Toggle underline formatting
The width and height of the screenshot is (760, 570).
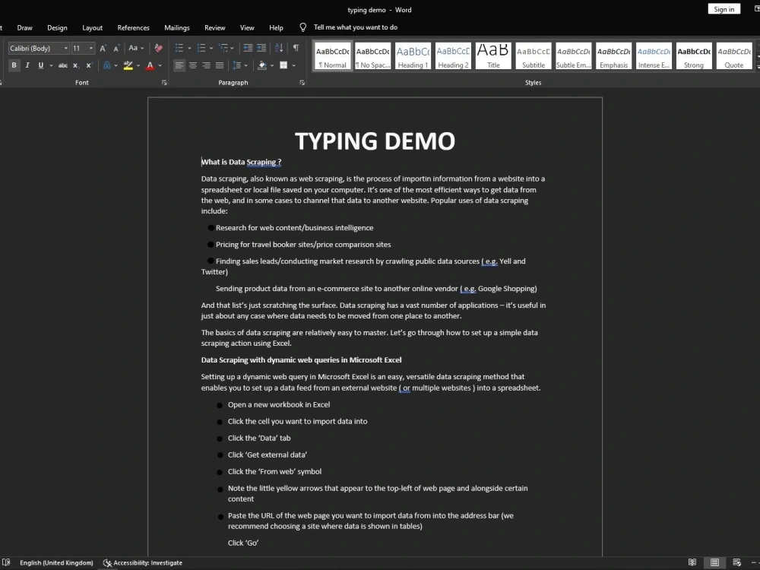41,65
